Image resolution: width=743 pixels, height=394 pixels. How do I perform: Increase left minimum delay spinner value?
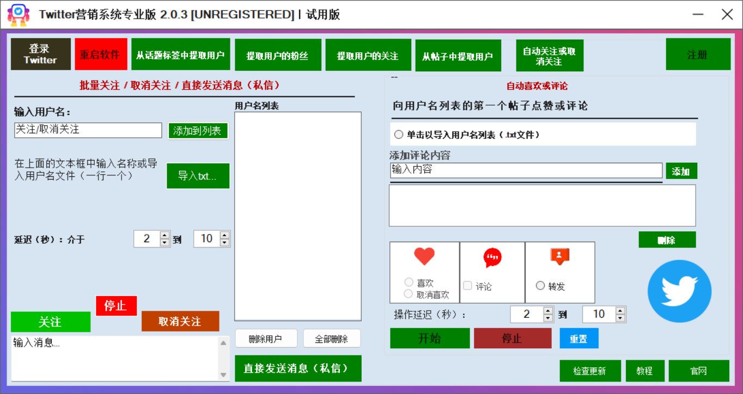[x=165, y=235]
